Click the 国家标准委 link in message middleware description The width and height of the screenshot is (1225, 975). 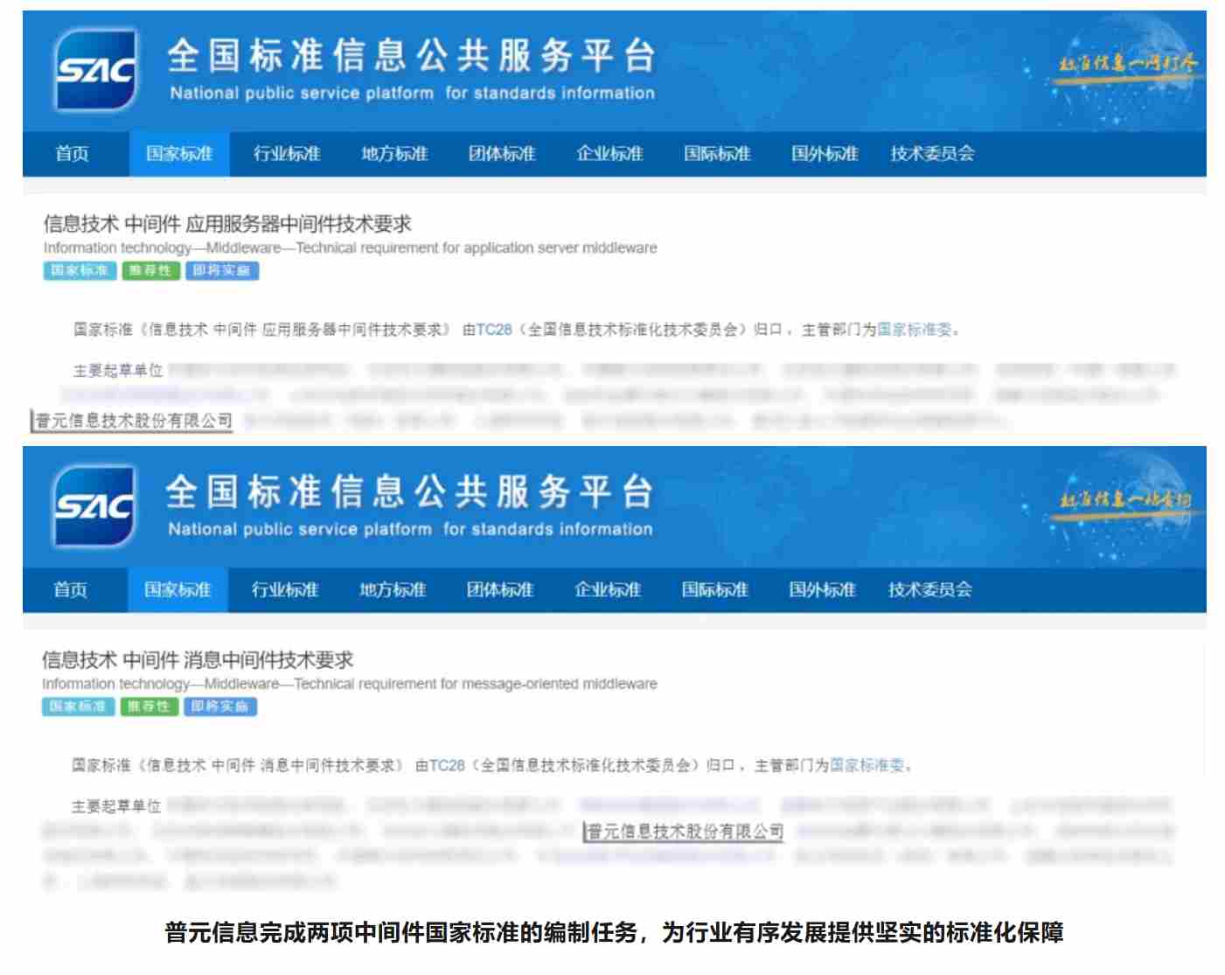coord(867,766)
